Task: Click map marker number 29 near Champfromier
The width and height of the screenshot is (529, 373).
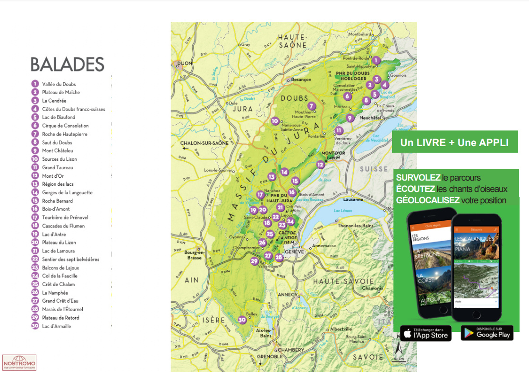Action: [254, 261]
